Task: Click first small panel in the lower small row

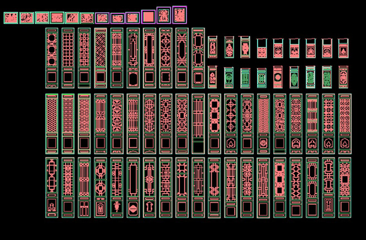Action: pyautogui.click(x=213, y=76)
